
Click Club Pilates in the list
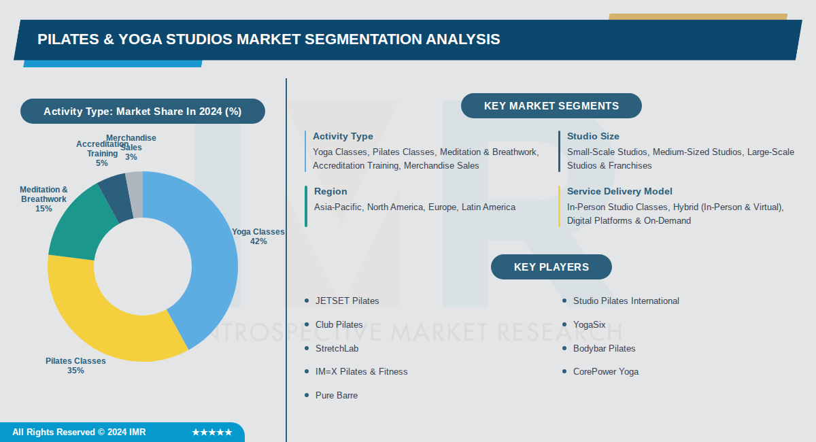coord(339,325)
